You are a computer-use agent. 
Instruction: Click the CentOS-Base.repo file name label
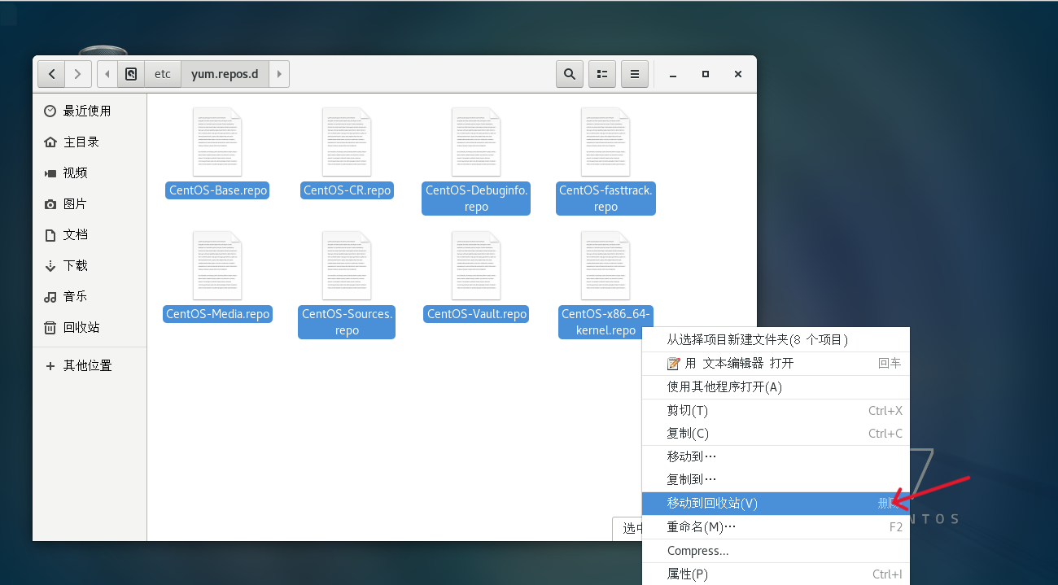[x=217, y=190]
